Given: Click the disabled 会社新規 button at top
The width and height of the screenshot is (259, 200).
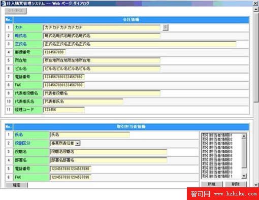Looking at the screenshot, I should point(15,11).
